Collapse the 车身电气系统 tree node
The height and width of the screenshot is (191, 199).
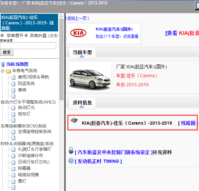click(2, 71)
